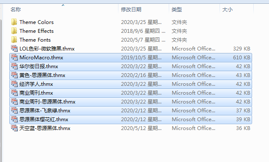Select the 黄色-思源黑体.thmx file name
This screenshot has height=162, width=269.
[x=42, y=75]
